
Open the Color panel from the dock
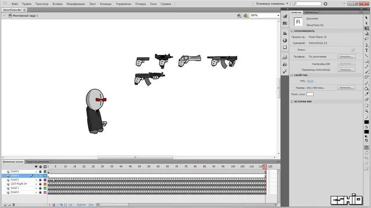(285, 17)
